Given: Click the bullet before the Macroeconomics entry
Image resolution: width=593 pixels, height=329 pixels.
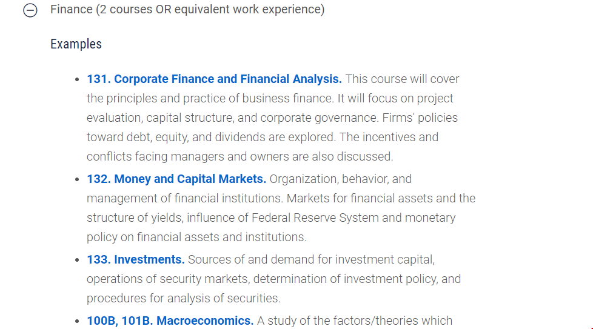Looking at the screenshot, I should 77,321.
